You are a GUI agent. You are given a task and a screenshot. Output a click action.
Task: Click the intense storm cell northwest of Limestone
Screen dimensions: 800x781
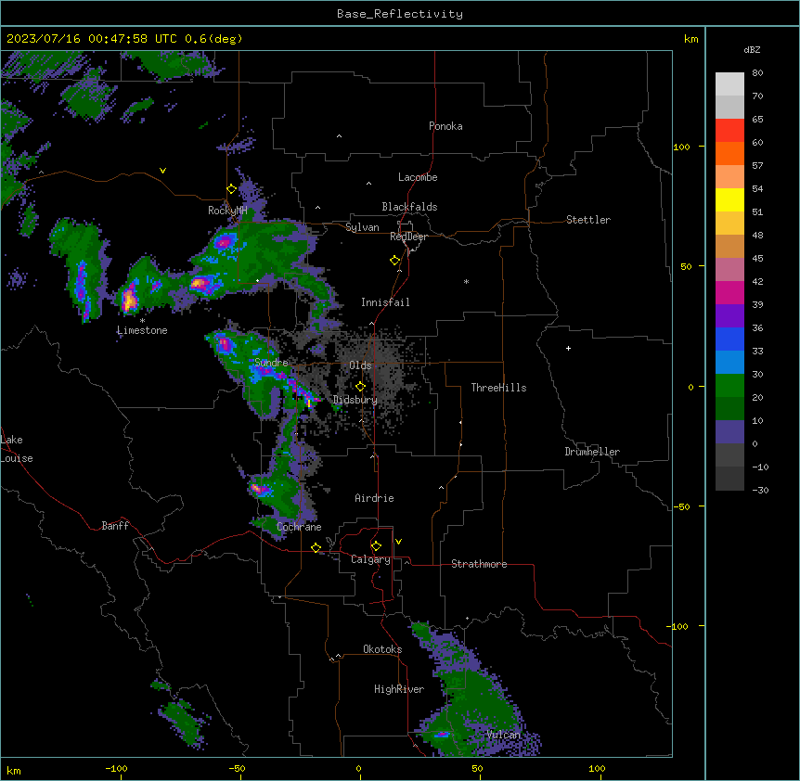click(x=130, y=299)
